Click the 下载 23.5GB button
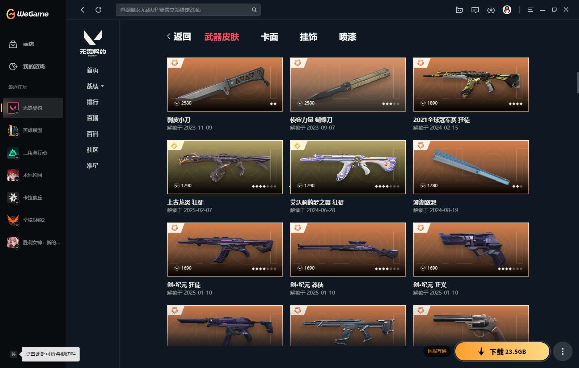The height and width of the screenshot is (368, 579). coord(502,351)
